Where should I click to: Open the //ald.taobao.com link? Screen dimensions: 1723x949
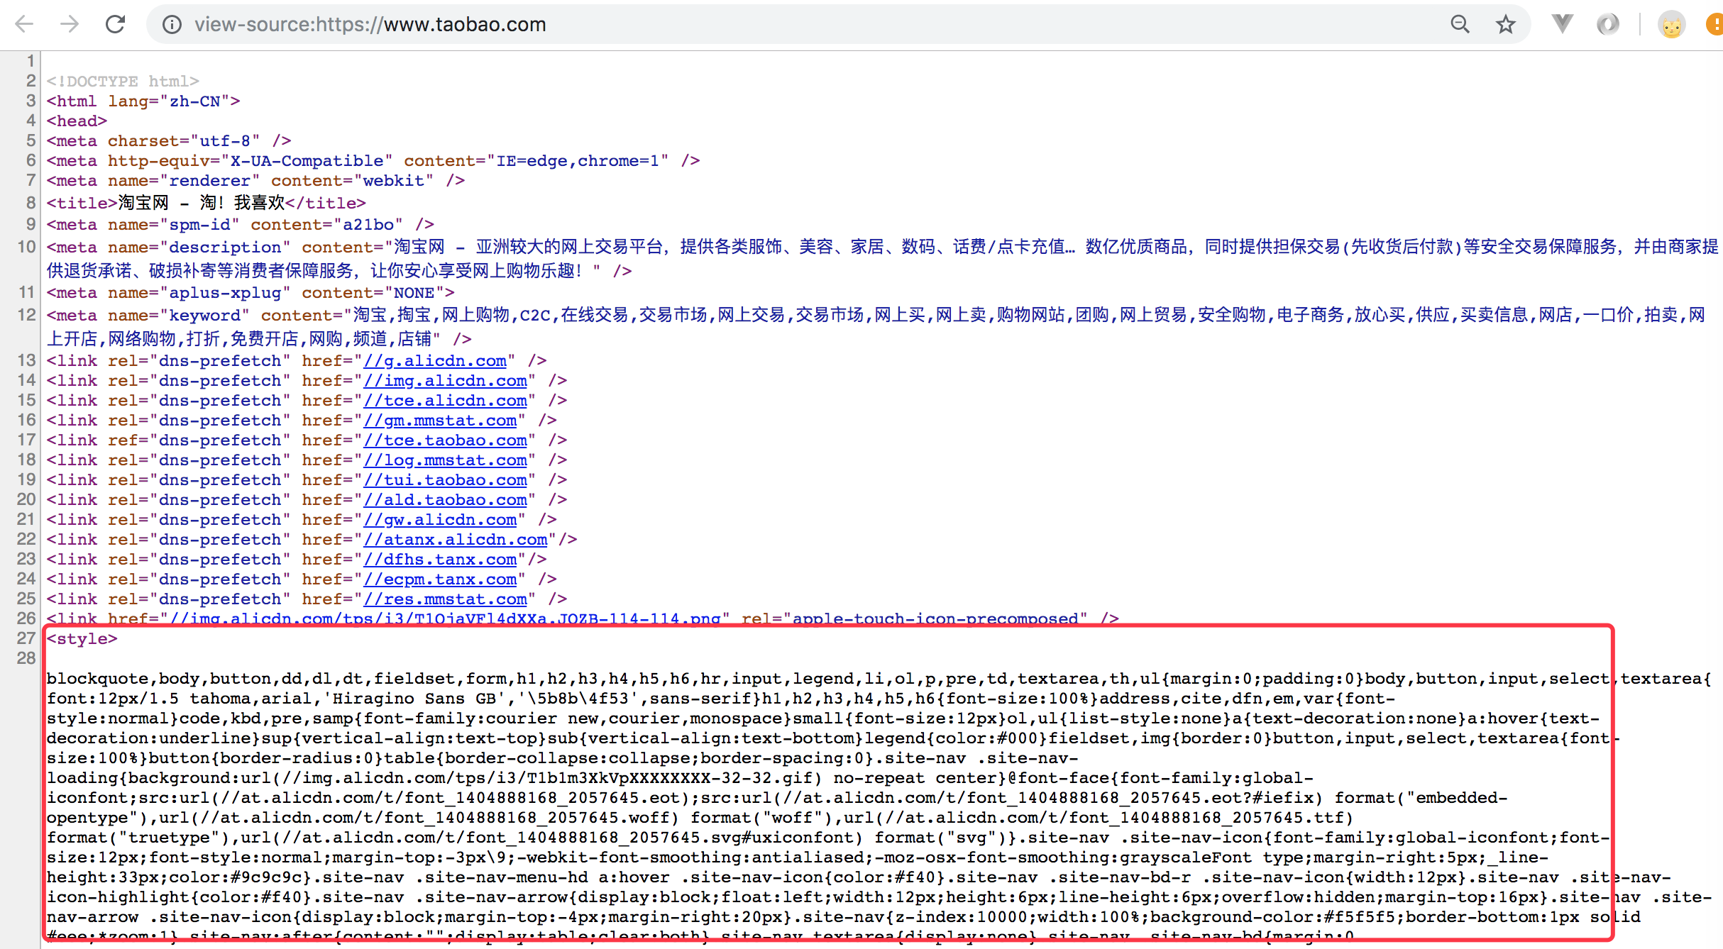[446, 500]
